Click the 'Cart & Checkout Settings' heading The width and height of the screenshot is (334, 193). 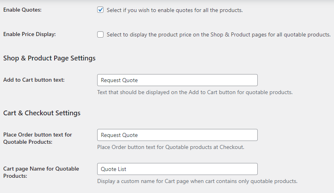pos(42,113)
